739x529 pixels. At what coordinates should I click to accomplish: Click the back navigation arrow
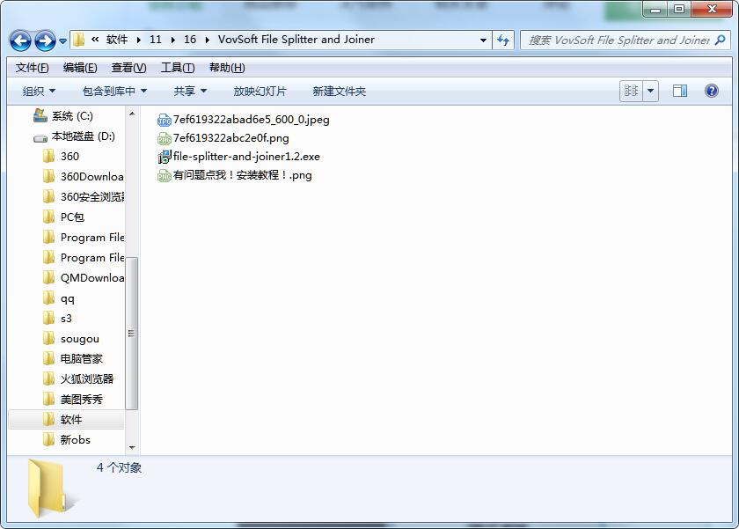coord(19,40)
